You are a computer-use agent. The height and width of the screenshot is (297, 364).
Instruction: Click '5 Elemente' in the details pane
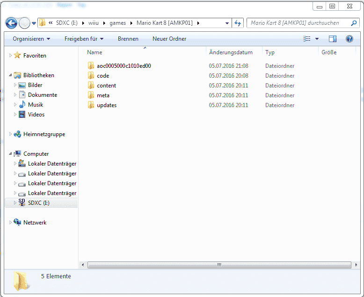click(x=56, y=276)
